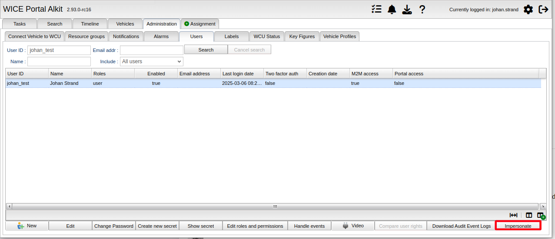Click the Impersonate button
This screenshot has width=555, height=239.
coord(518,226)
